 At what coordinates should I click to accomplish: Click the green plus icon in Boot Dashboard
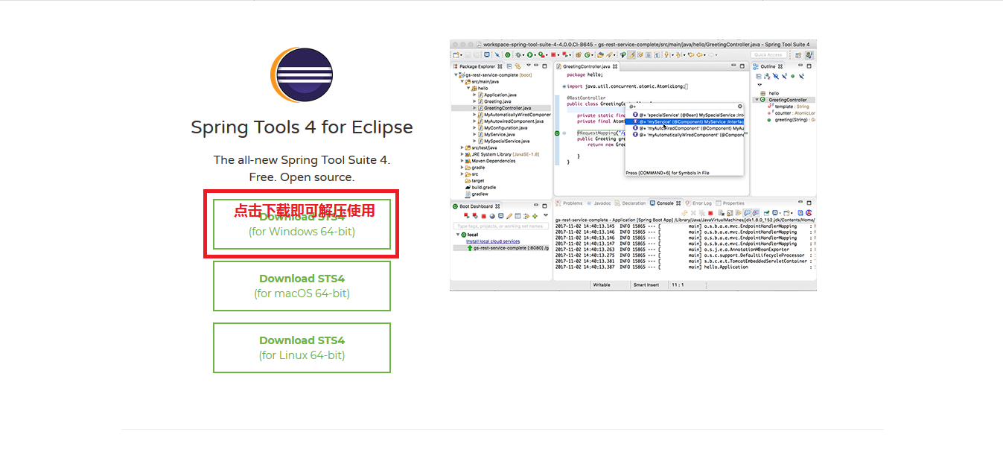point(535,215)
